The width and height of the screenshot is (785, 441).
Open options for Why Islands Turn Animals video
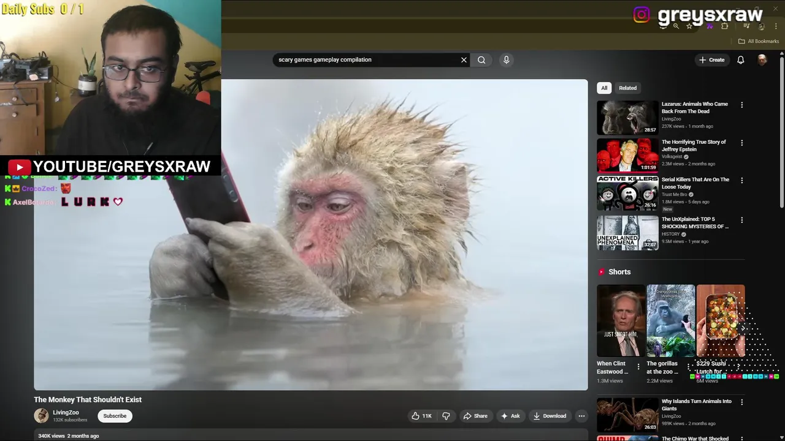(x=741, y=402)
